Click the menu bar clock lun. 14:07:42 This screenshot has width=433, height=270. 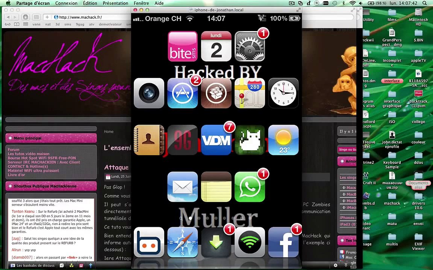[x=403, y=3]
